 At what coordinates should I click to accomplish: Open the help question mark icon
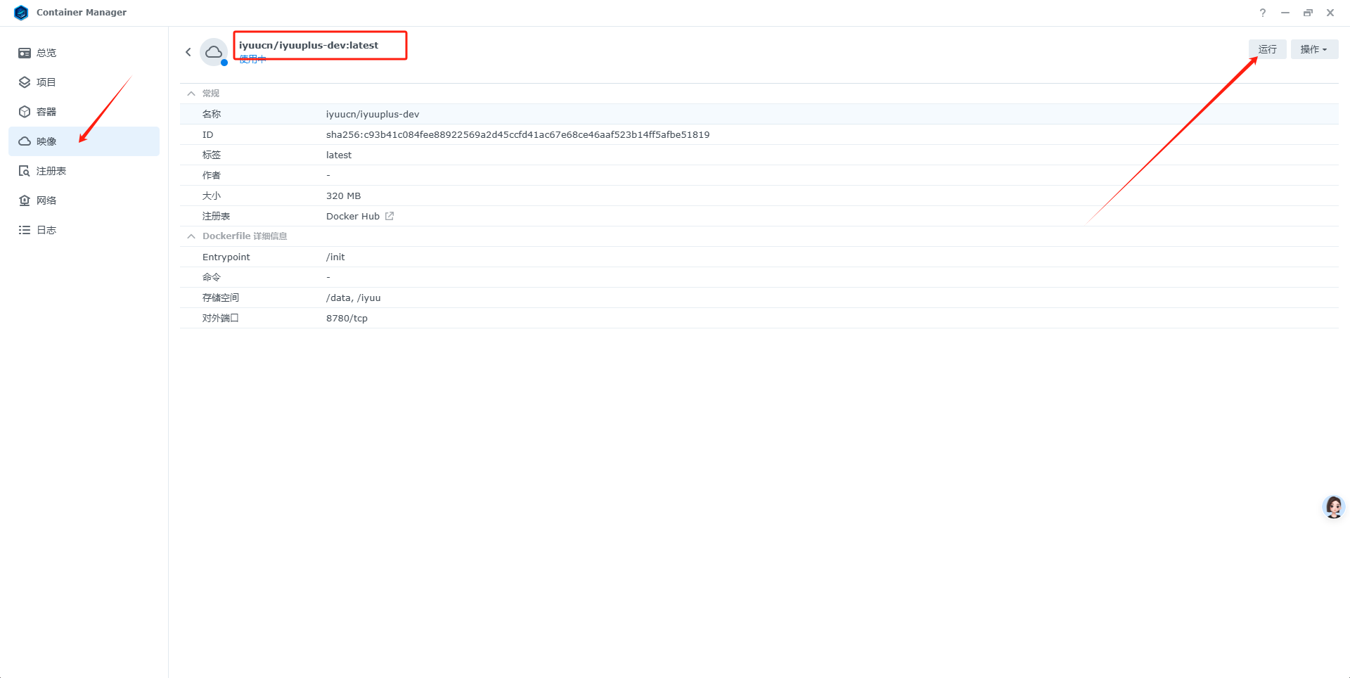pyautogui.click(x=1263, y=13)
